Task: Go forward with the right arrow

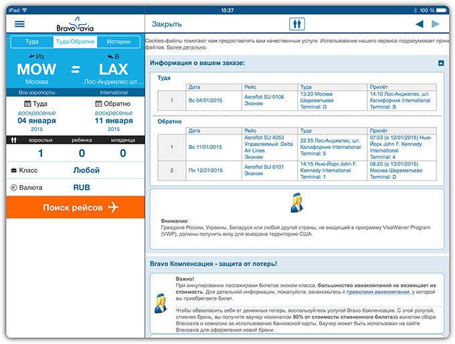Action: [x=436, y=24]
